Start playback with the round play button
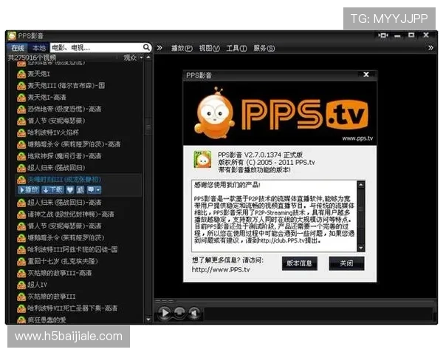 (x=164, y=313)
